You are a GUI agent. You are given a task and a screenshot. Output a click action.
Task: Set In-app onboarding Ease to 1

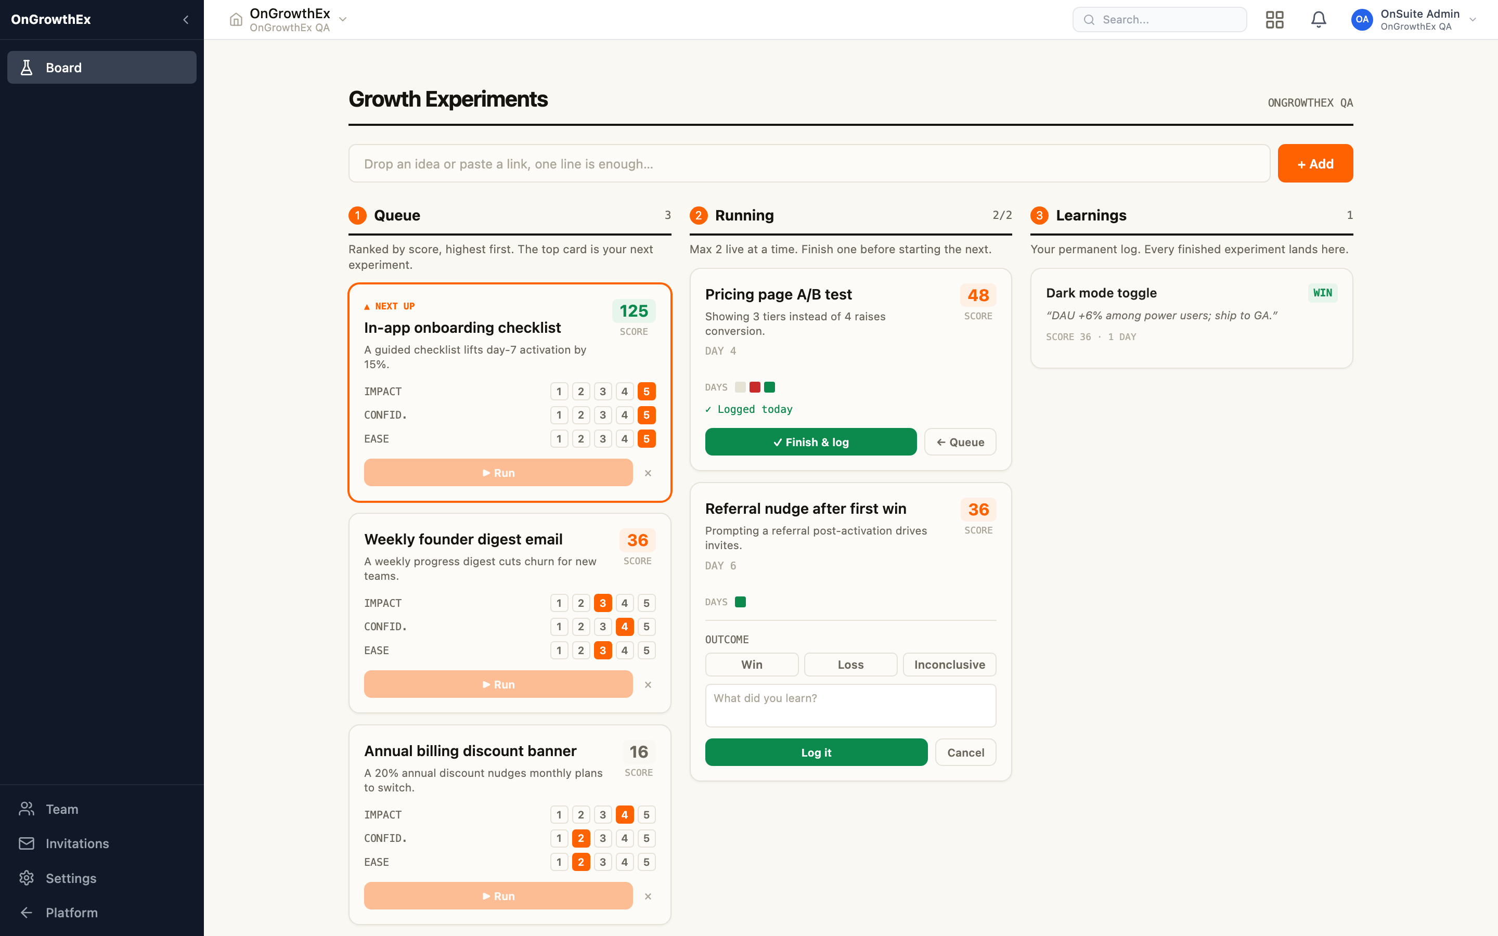pos(559,439)
